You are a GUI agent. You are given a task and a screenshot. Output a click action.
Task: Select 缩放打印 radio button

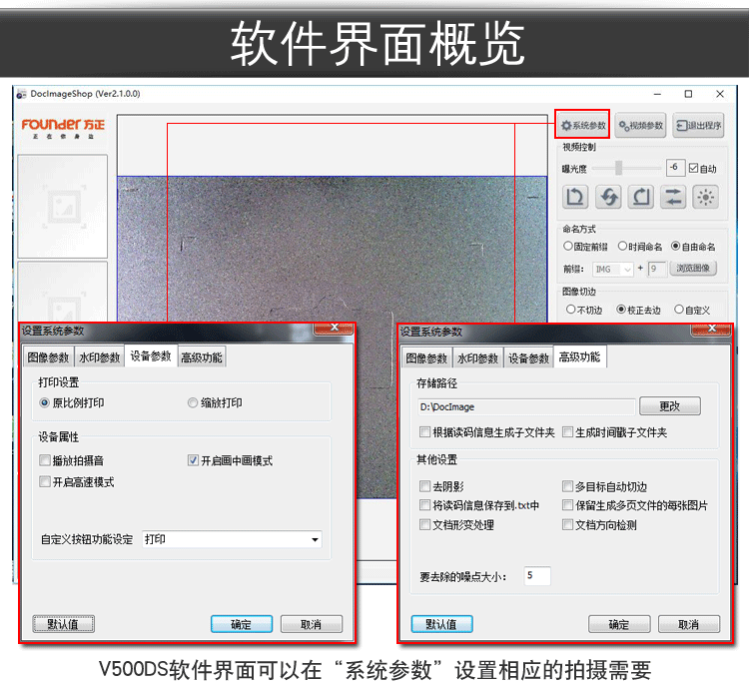(x=193, y=403)
